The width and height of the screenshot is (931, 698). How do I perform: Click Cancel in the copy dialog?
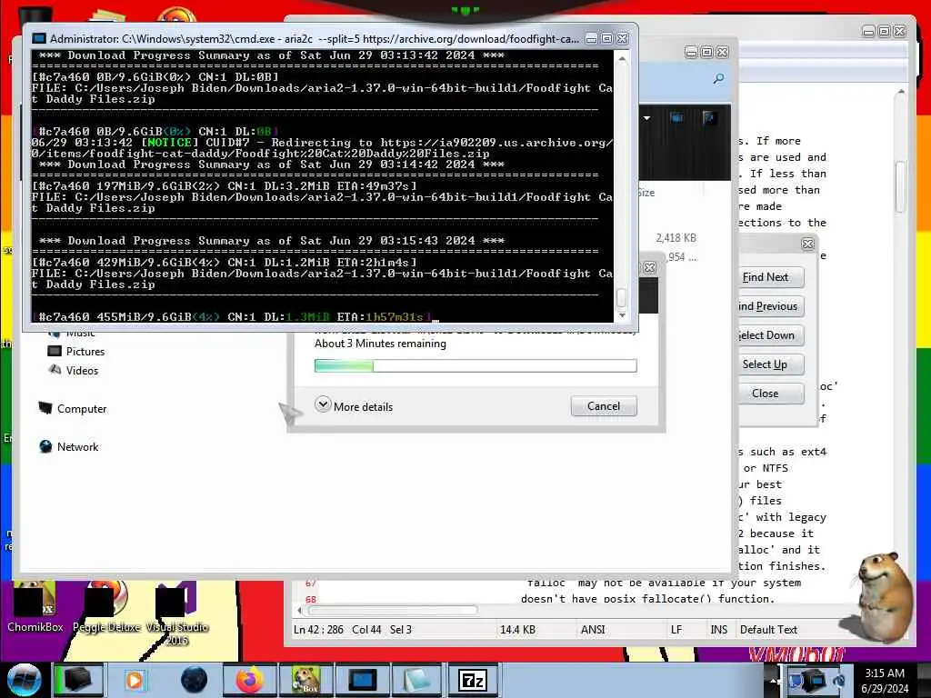point(604,406)
